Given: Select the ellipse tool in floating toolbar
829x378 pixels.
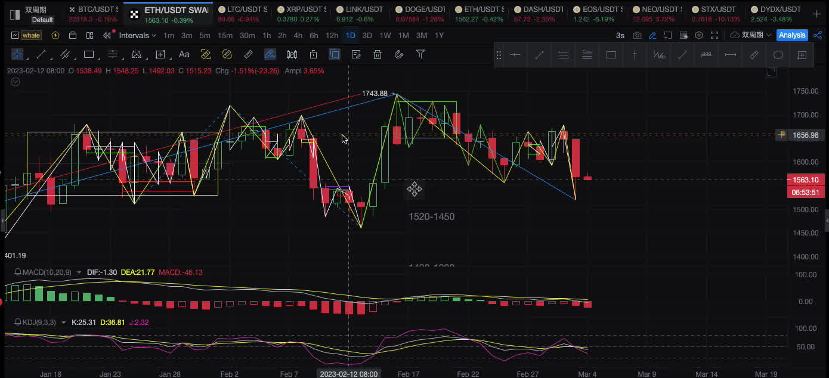Looking at the screenshot, I should 778,55.
